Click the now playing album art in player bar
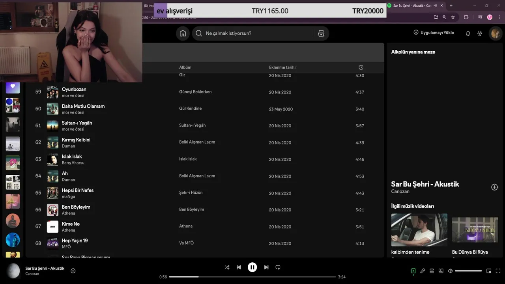 [x=13, y=271]
